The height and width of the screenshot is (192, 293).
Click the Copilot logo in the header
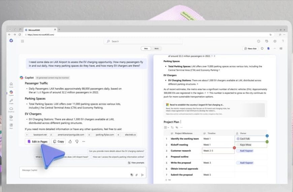pos(11,40)
